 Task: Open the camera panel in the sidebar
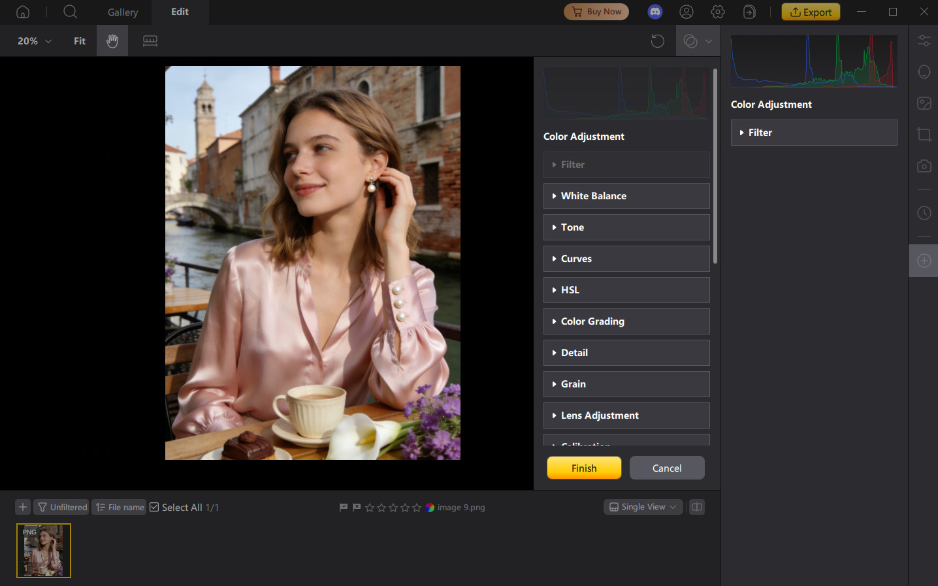[924, 166]
